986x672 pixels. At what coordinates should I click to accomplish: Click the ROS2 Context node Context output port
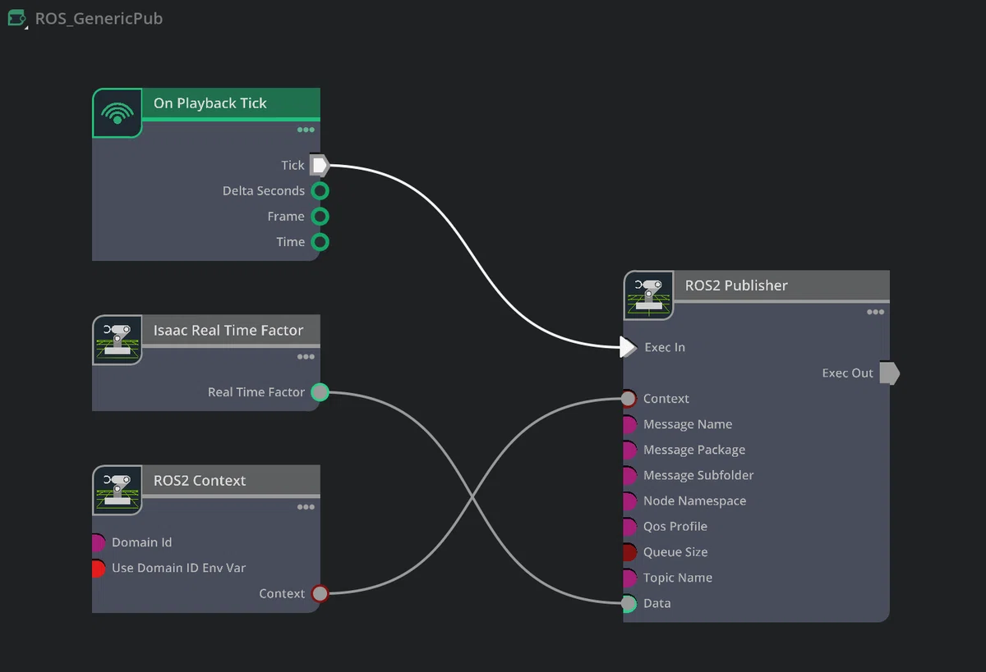click(x=320, y=593)
